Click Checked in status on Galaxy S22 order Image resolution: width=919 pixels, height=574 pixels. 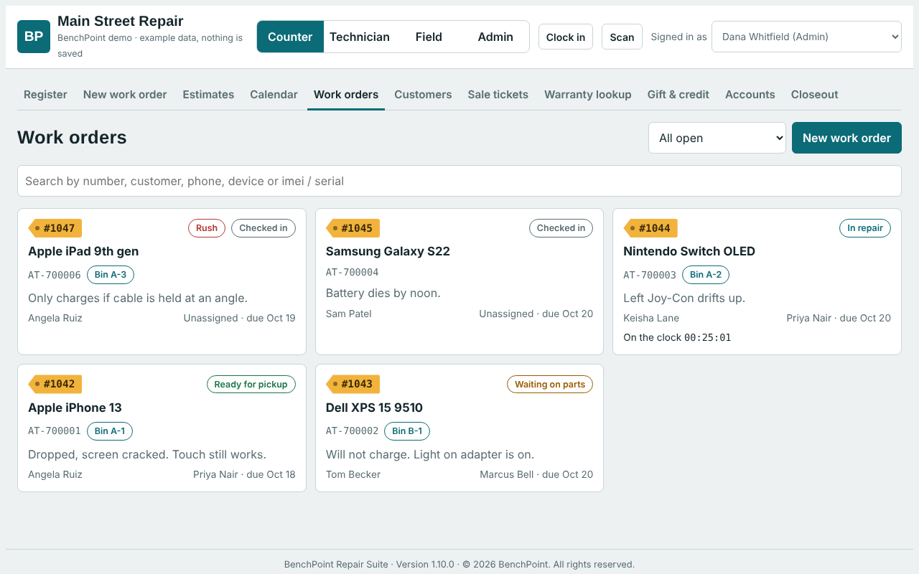[x=561, y=228]
